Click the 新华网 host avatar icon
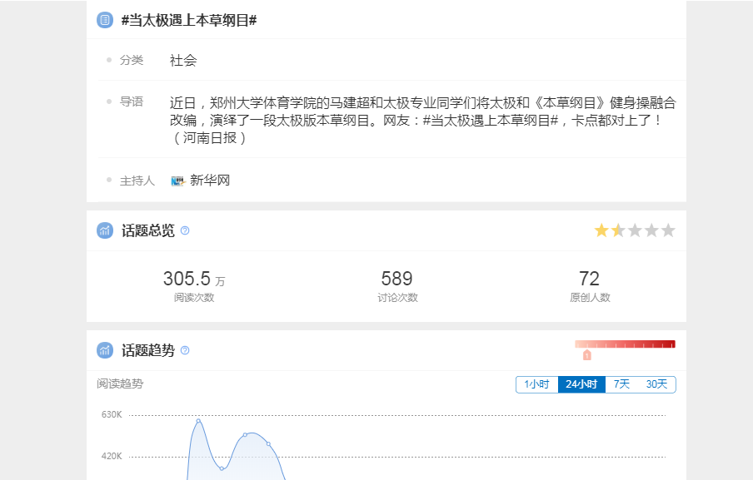The width and height of the screenshot is (753, 480). coord(177,181)
